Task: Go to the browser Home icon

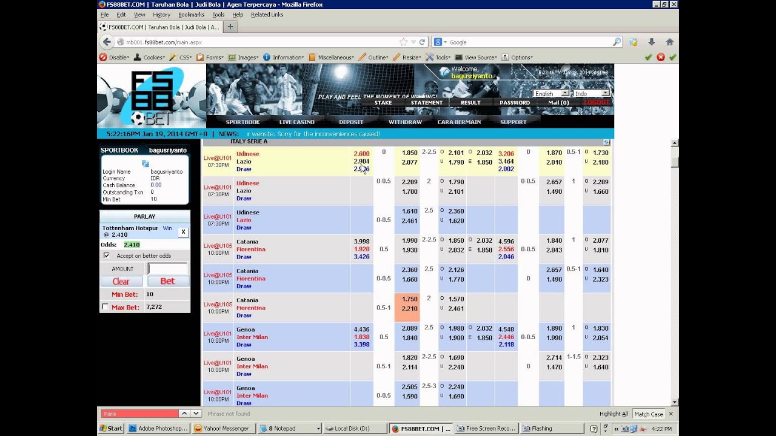Action: (x=670, y=42)
